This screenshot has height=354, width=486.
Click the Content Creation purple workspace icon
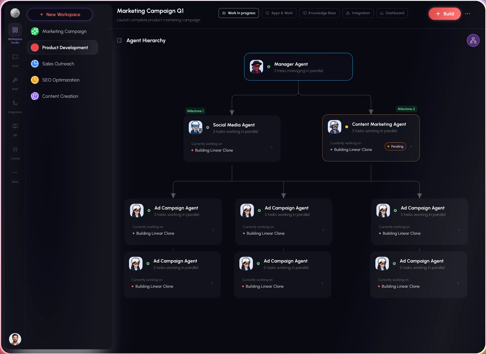click(x=35, y=96)
